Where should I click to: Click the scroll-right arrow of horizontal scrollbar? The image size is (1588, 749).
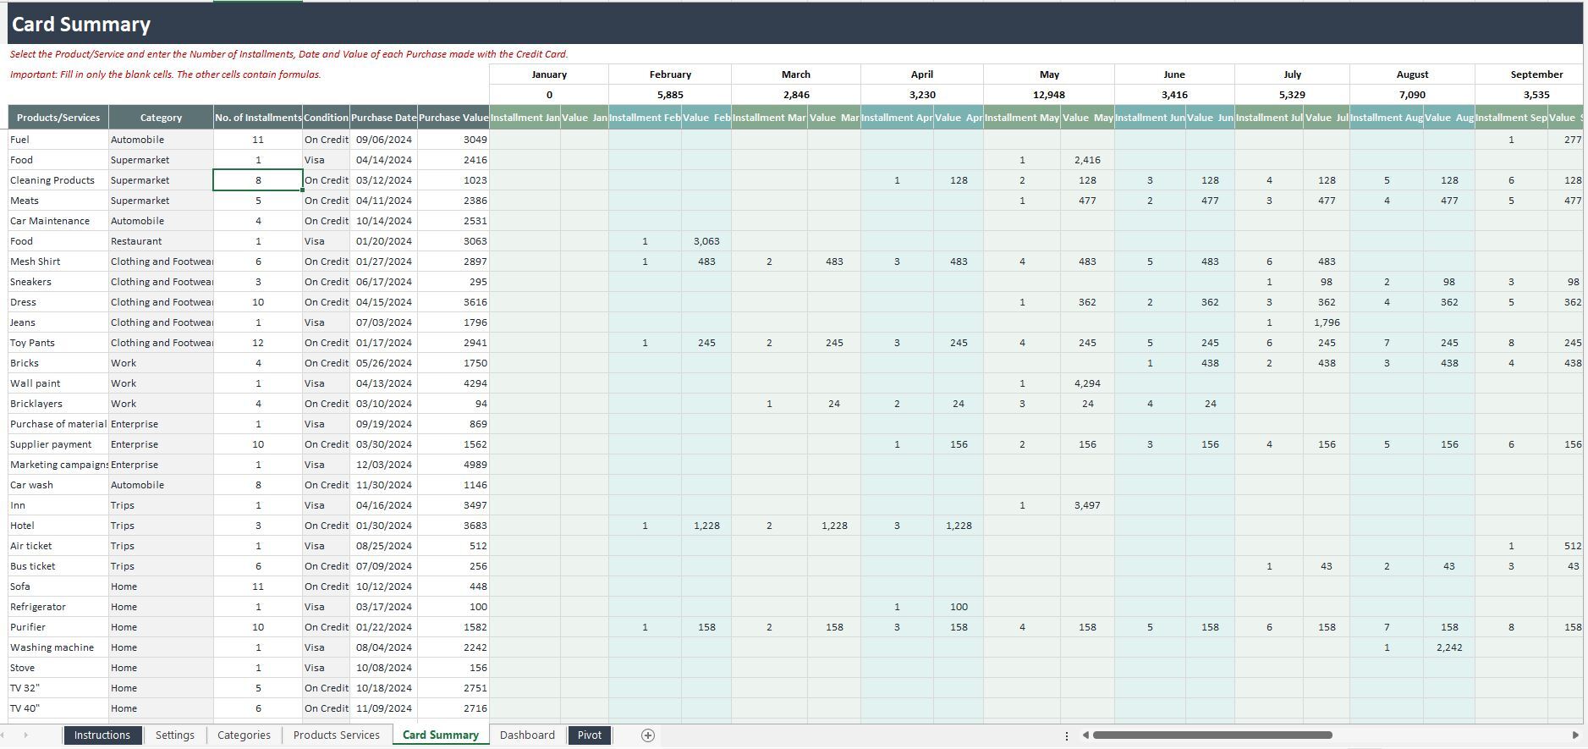click(1574, 735)
